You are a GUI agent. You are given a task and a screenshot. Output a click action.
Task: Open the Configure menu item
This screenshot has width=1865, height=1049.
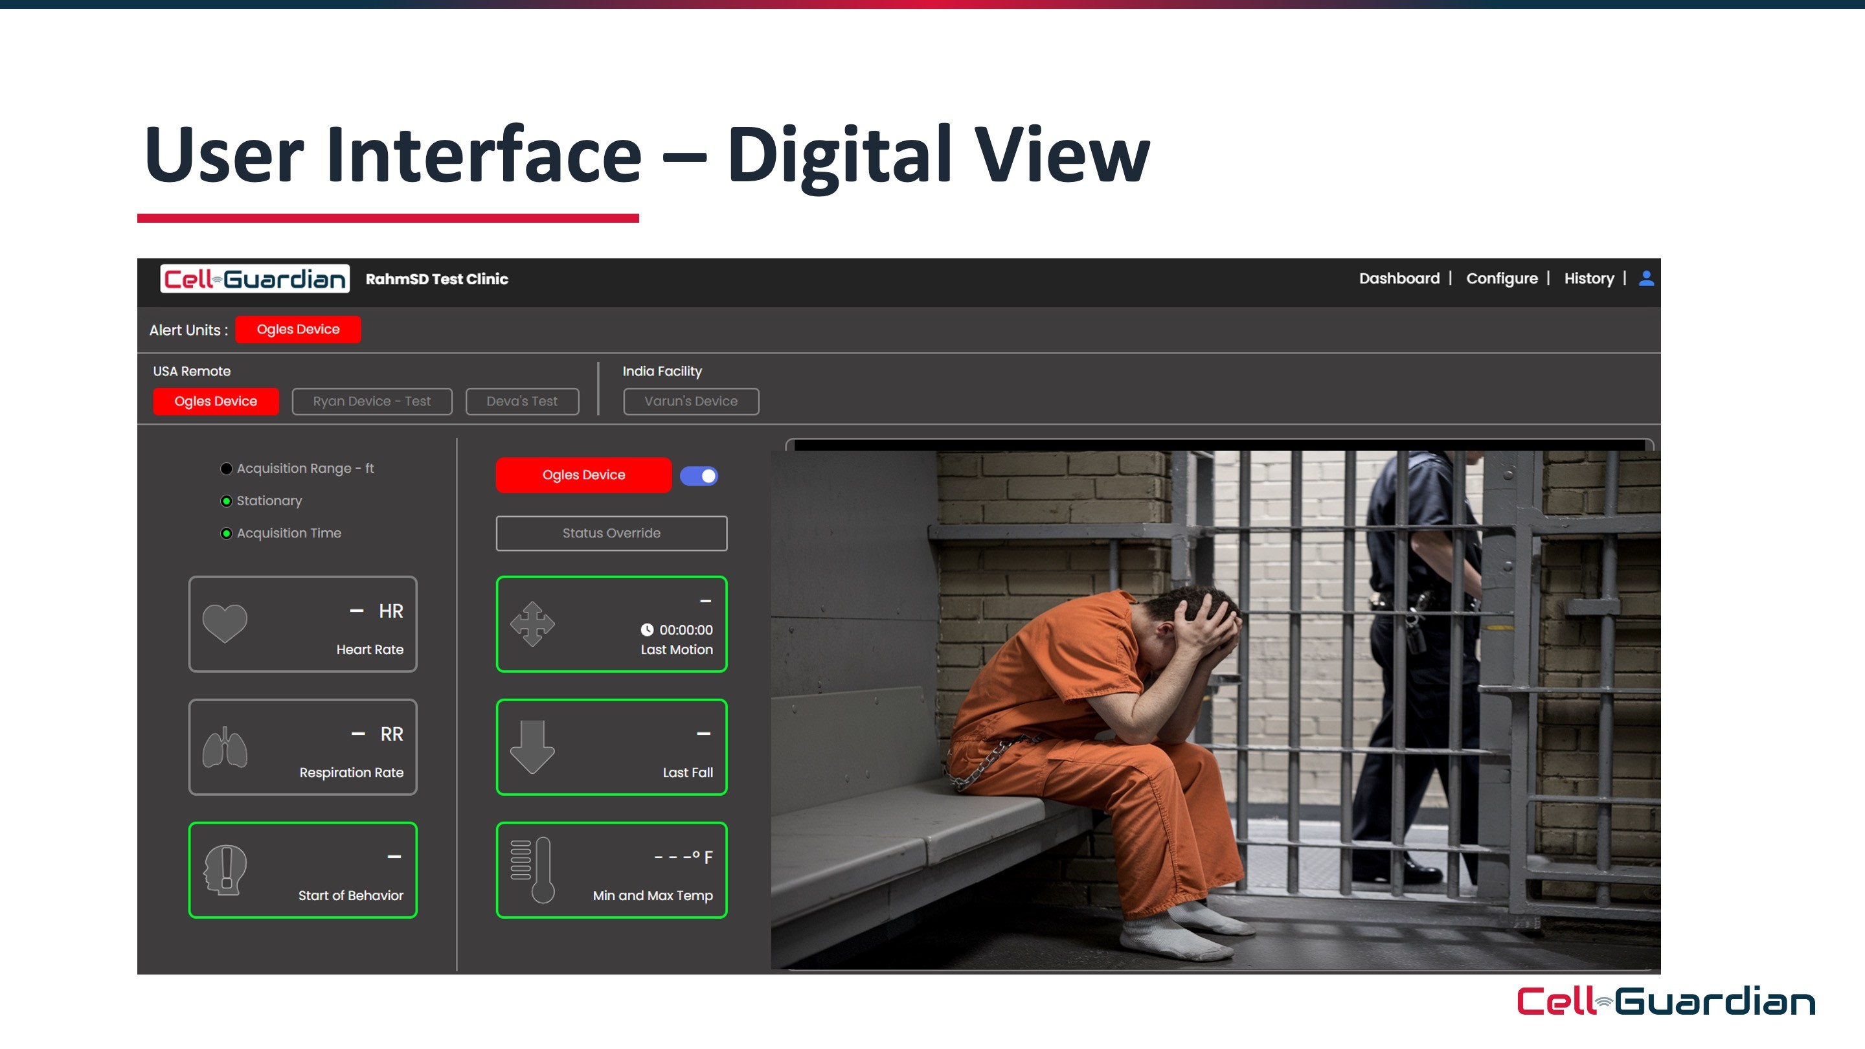(1502, 278)
